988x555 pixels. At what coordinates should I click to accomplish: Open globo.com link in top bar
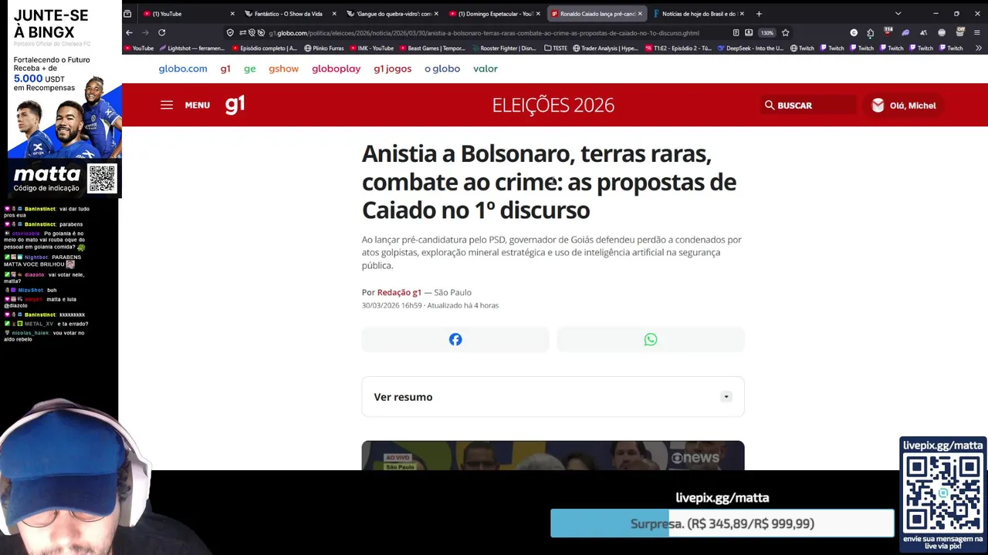tap(183, 69)
